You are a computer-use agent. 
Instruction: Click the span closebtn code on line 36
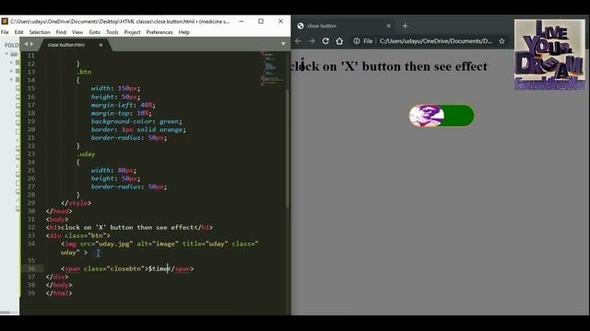click(x=127, y=268)
